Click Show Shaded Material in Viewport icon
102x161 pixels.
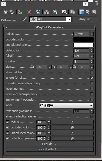pyautogui.click(x=73, y=12)
